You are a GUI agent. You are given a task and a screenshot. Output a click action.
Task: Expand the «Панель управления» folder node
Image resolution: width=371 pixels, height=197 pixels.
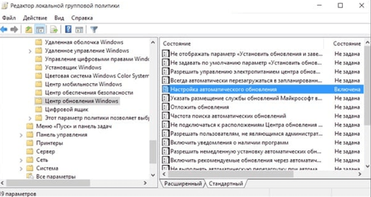[21, 135]
